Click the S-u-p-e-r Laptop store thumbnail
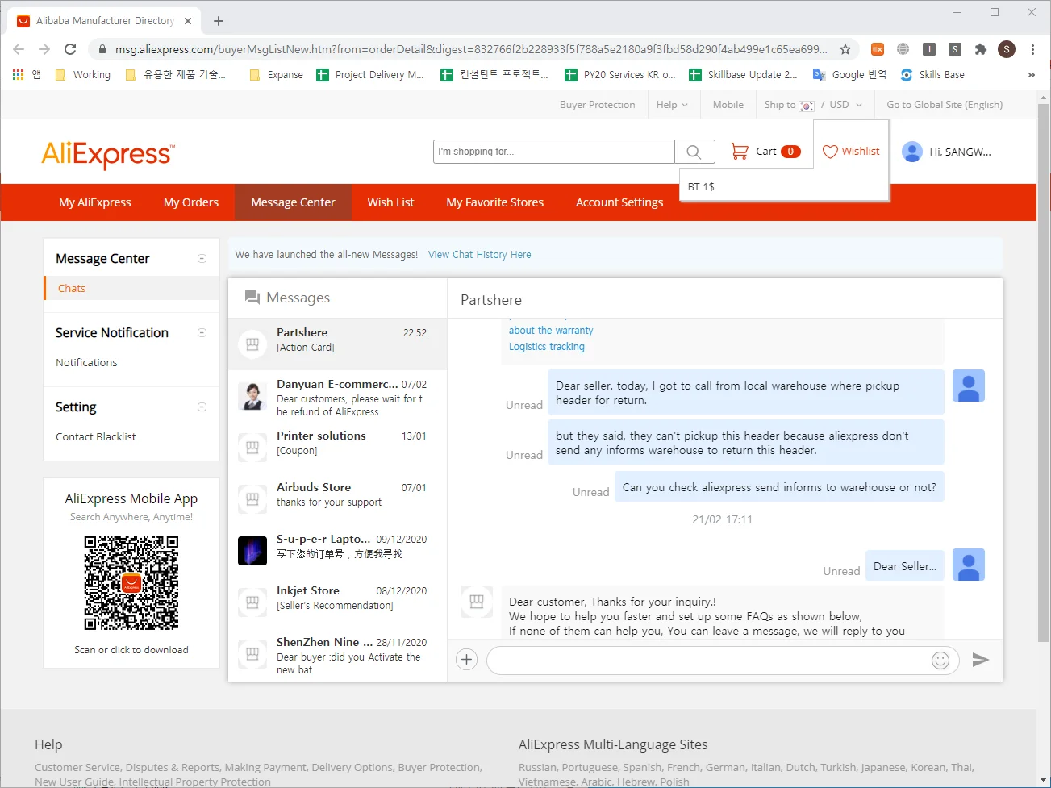The width and height of the screenshot is (1051, 788). (x=252, y=551)
